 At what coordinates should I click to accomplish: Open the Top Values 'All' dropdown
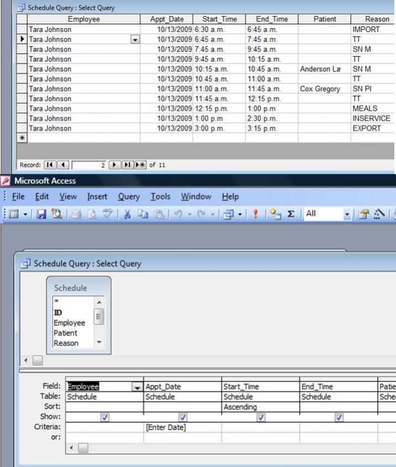click(x=347, y=214)
